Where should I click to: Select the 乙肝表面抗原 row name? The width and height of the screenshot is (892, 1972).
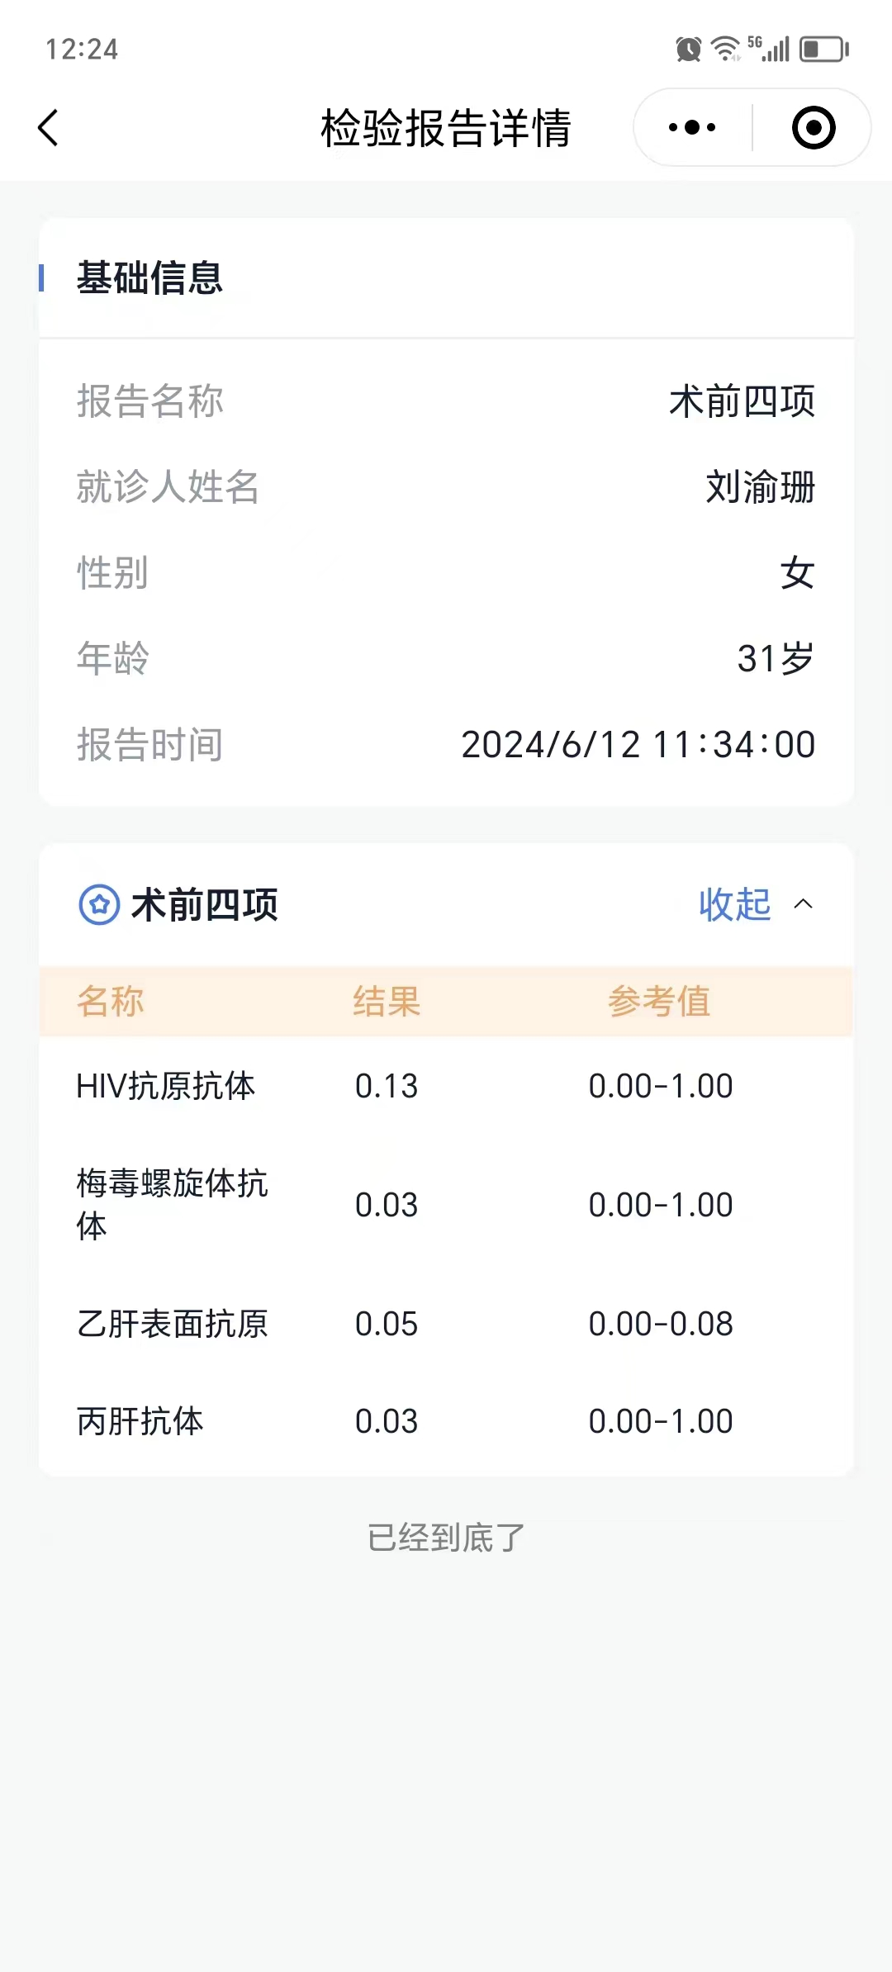pyautogui.click(x=172, y=1324)
